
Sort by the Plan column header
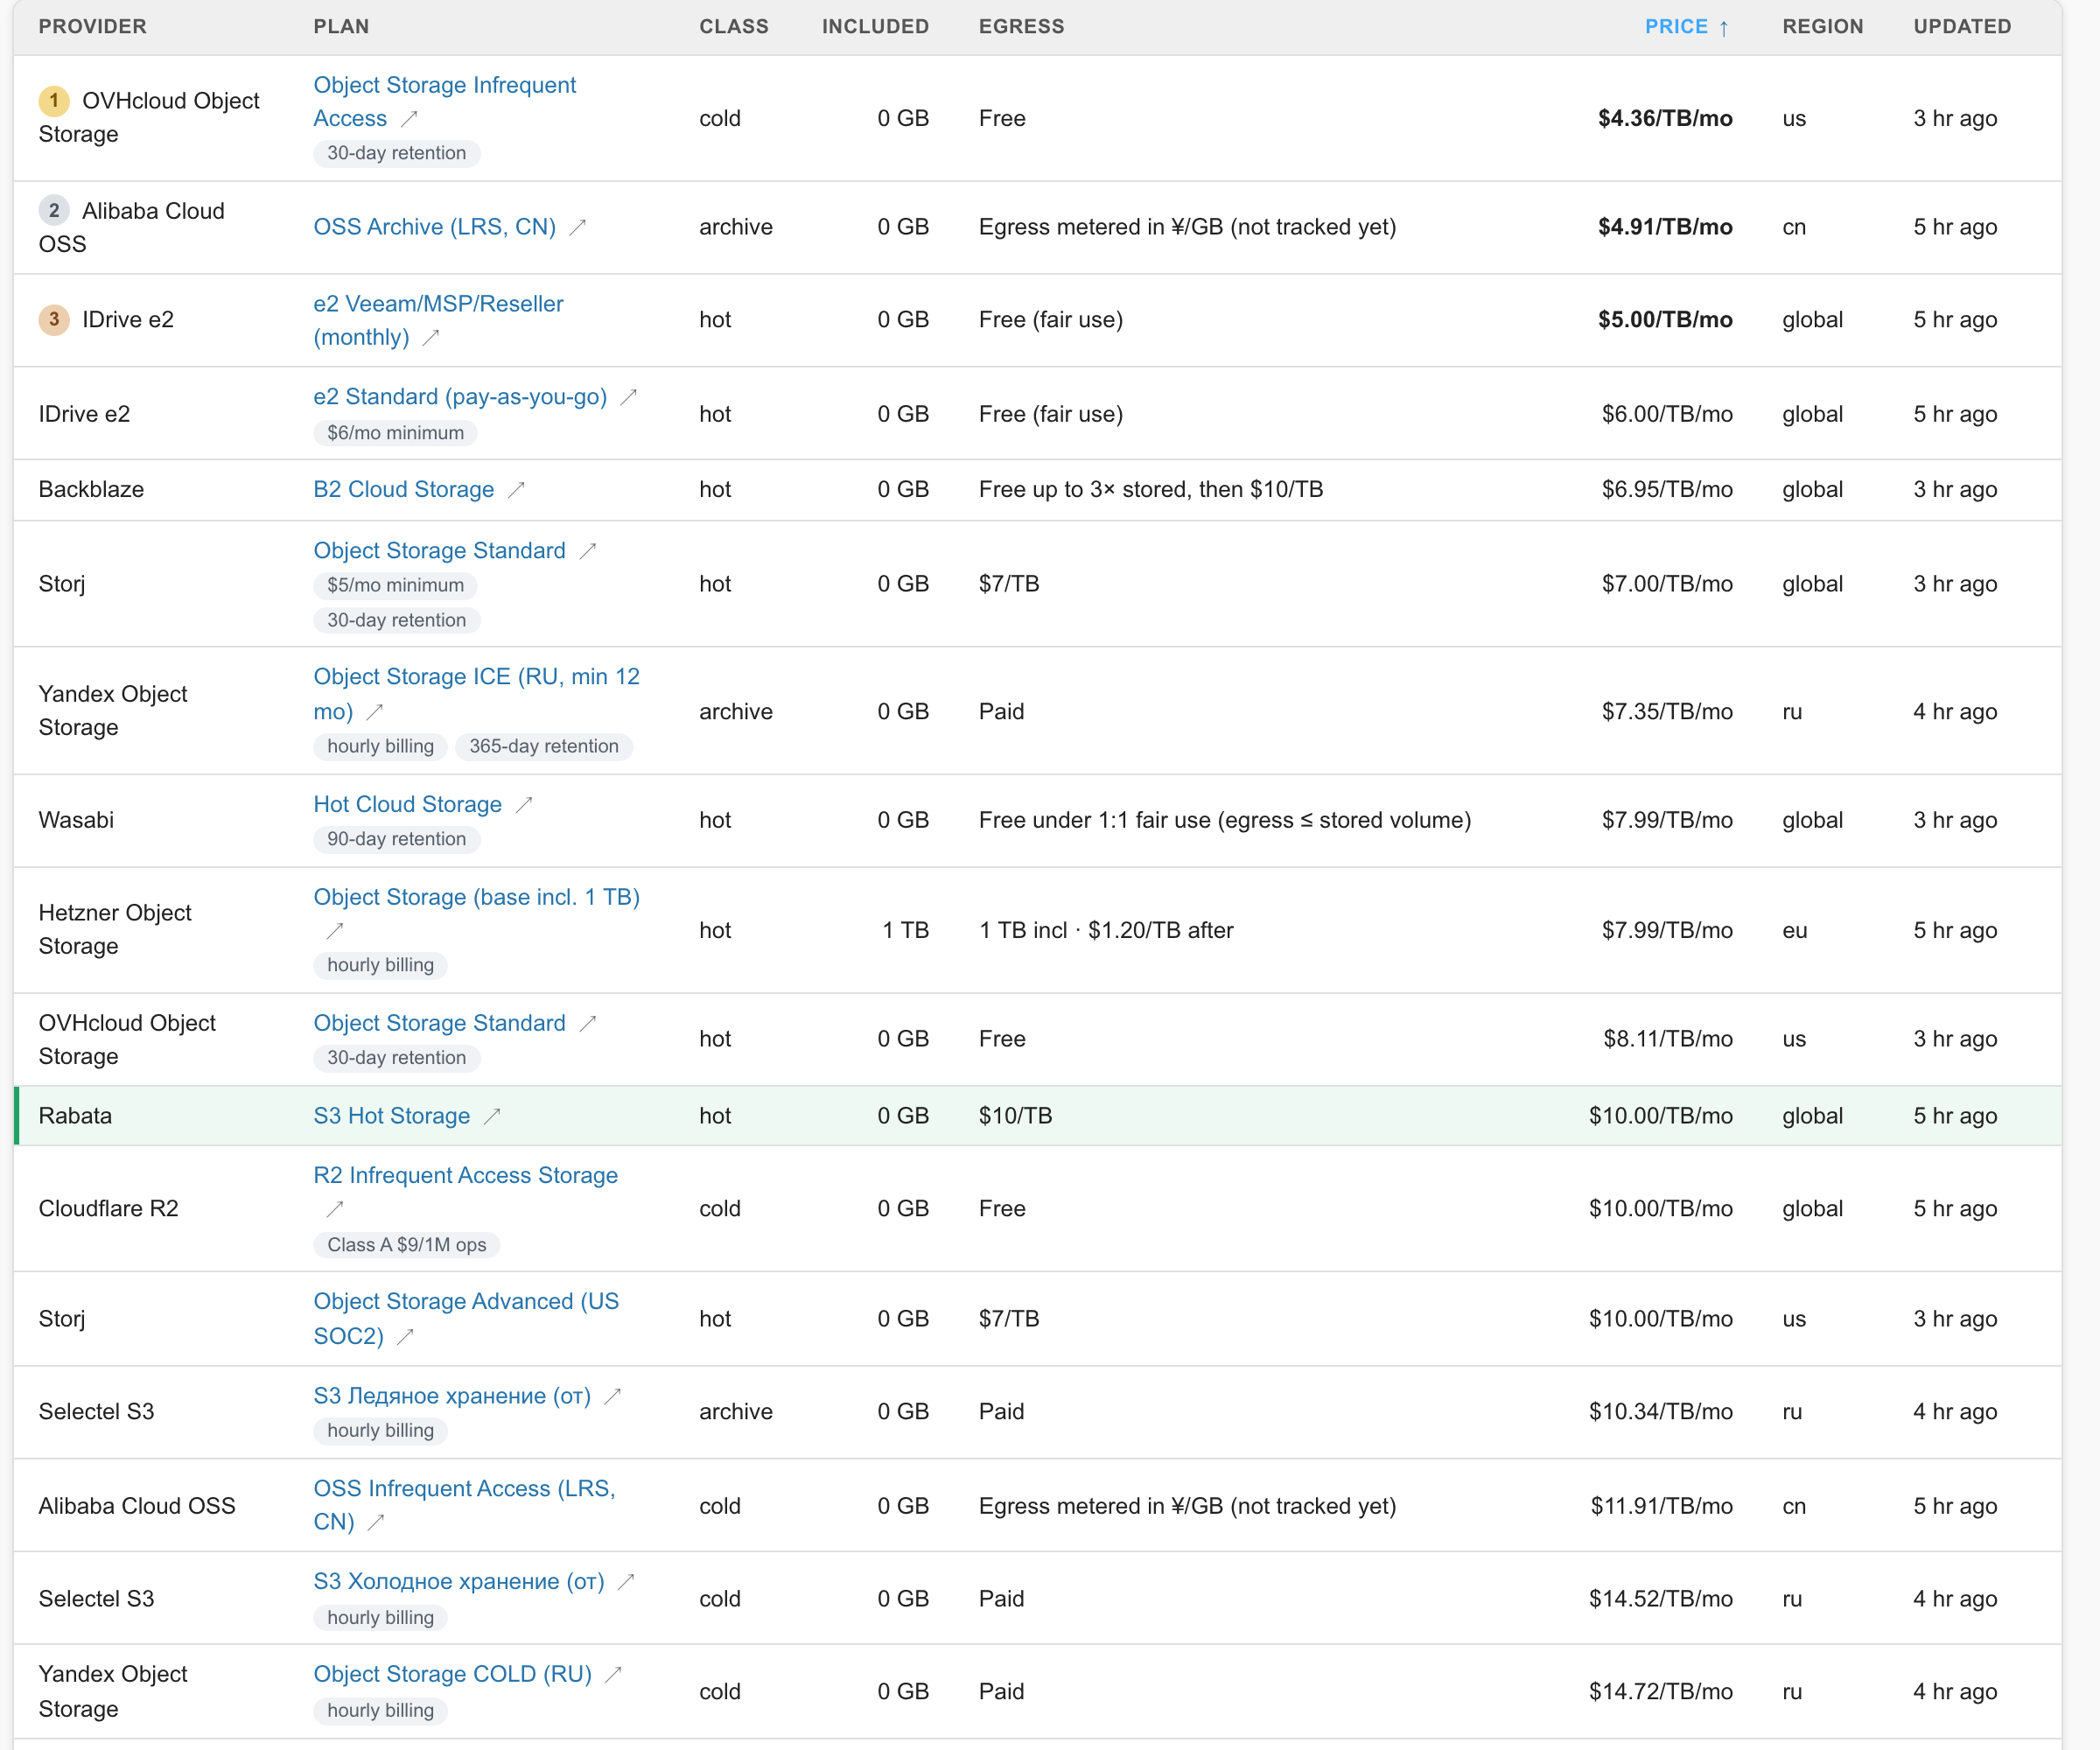(341, 27)
